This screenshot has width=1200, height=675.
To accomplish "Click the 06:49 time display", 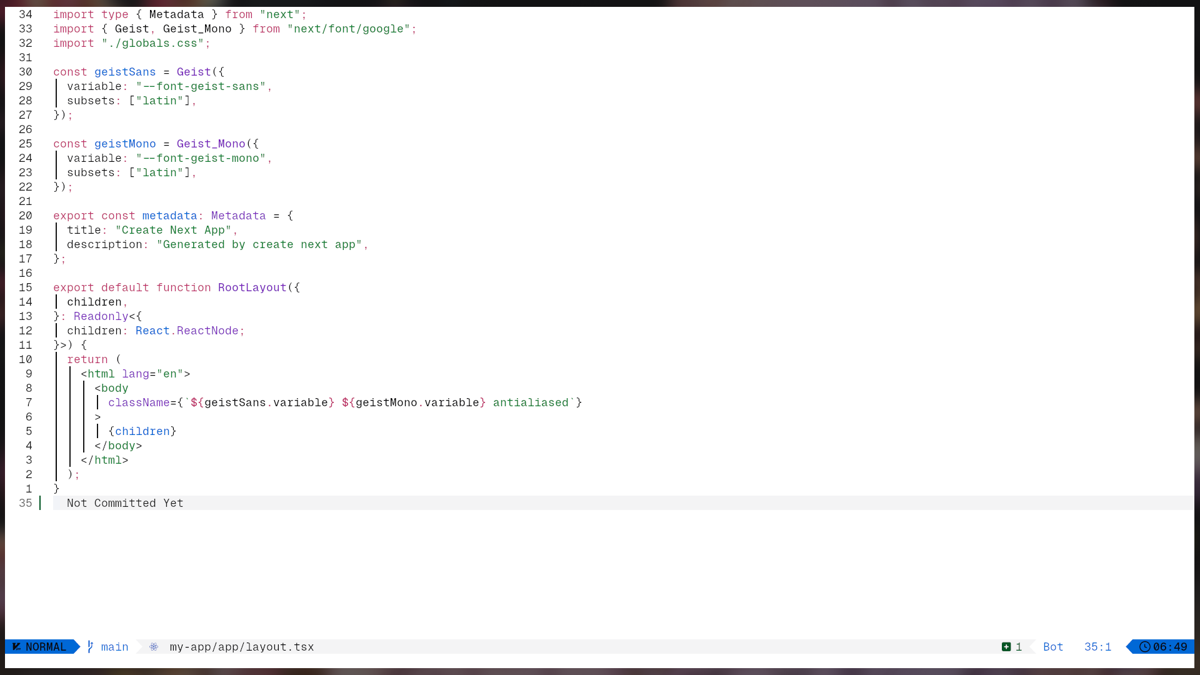I will click(x=1170, y=647).
